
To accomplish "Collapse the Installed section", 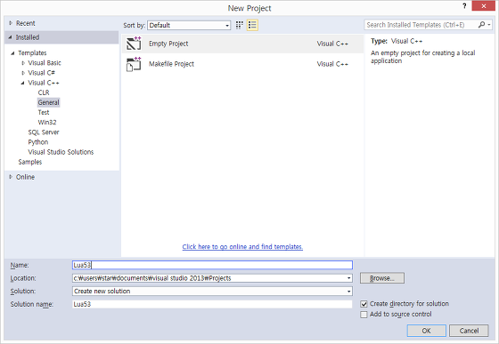I will pyautogui.click(x=11, y=37).
